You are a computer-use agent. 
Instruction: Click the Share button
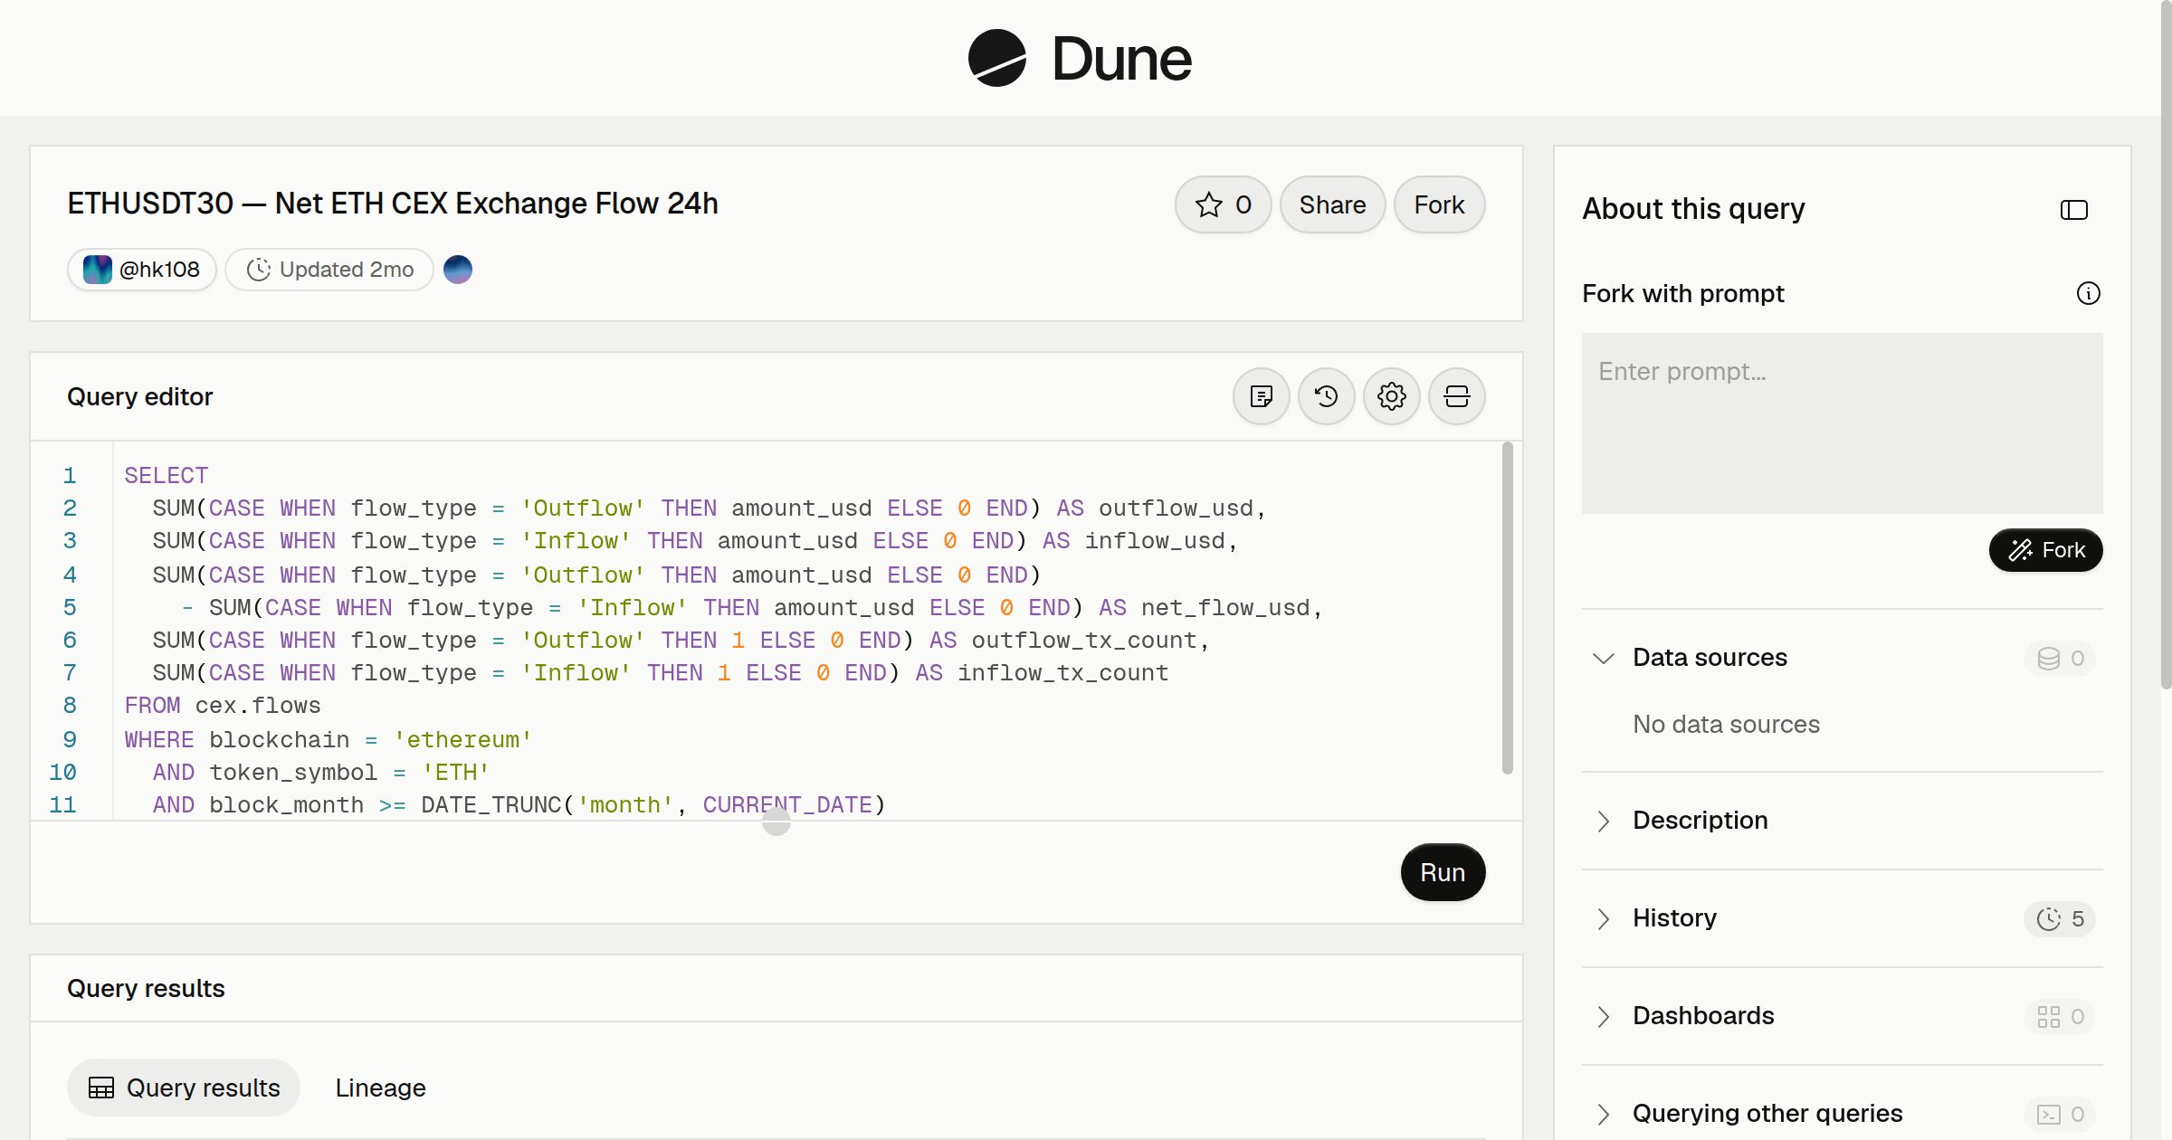click(x=1332, y=204)
